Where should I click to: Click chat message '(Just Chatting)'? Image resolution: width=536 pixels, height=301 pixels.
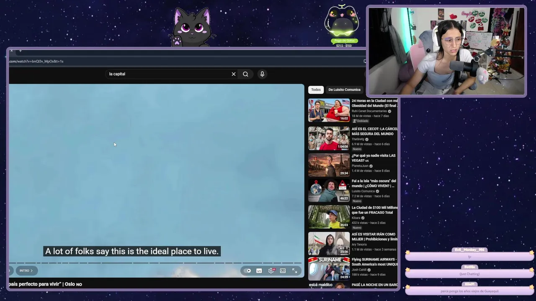(x=469, y=274)
